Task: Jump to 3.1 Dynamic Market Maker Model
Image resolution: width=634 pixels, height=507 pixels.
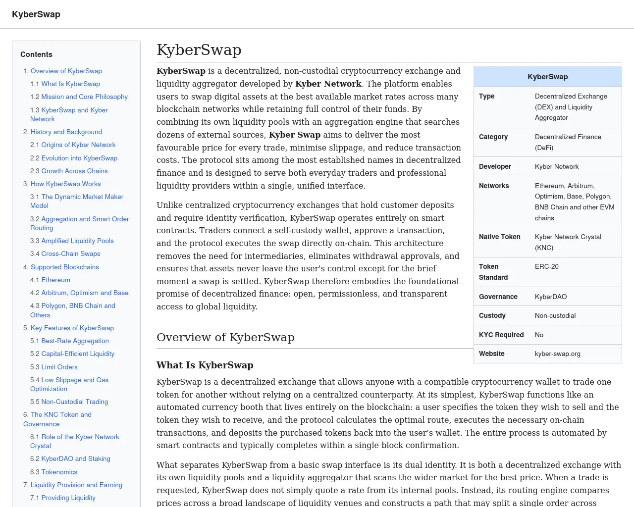Action: coord(77,201)
